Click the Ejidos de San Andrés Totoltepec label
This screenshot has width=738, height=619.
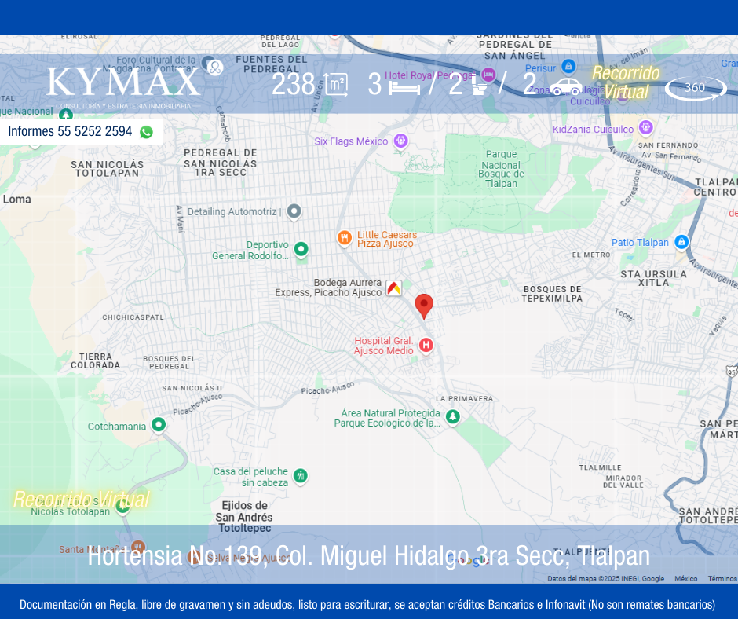pos(244,517)
